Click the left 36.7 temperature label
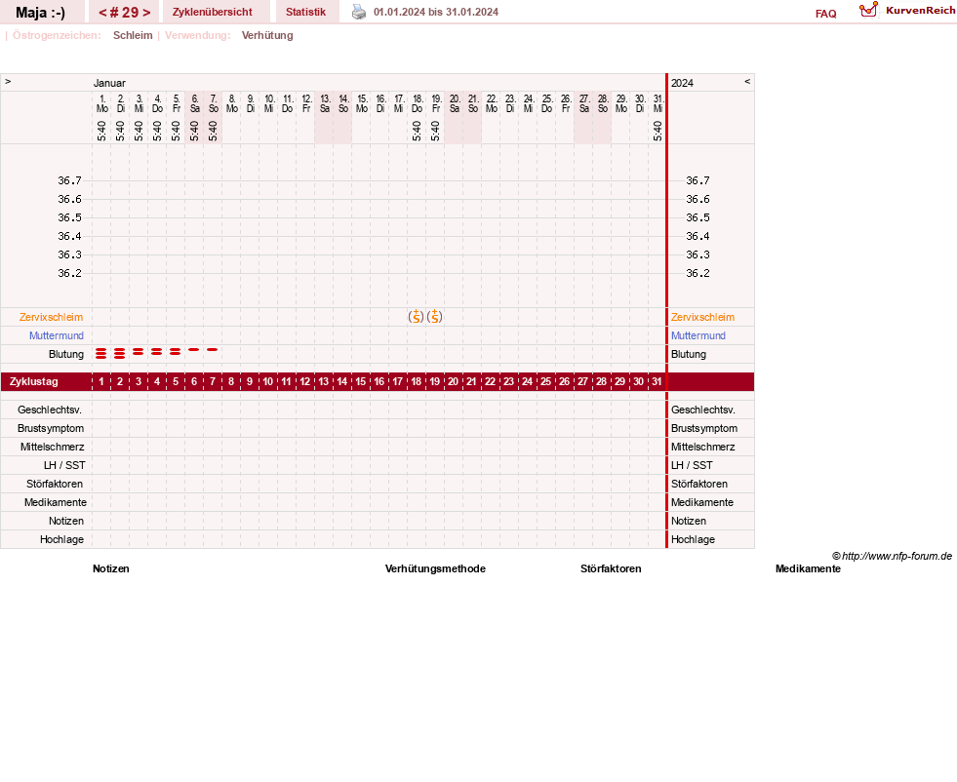The image size is (957, 782). pos(69,180)
